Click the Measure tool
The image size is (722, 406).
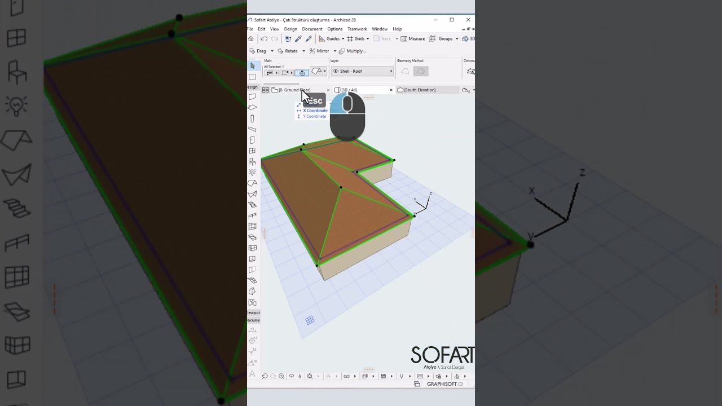[x=413, y=39]
